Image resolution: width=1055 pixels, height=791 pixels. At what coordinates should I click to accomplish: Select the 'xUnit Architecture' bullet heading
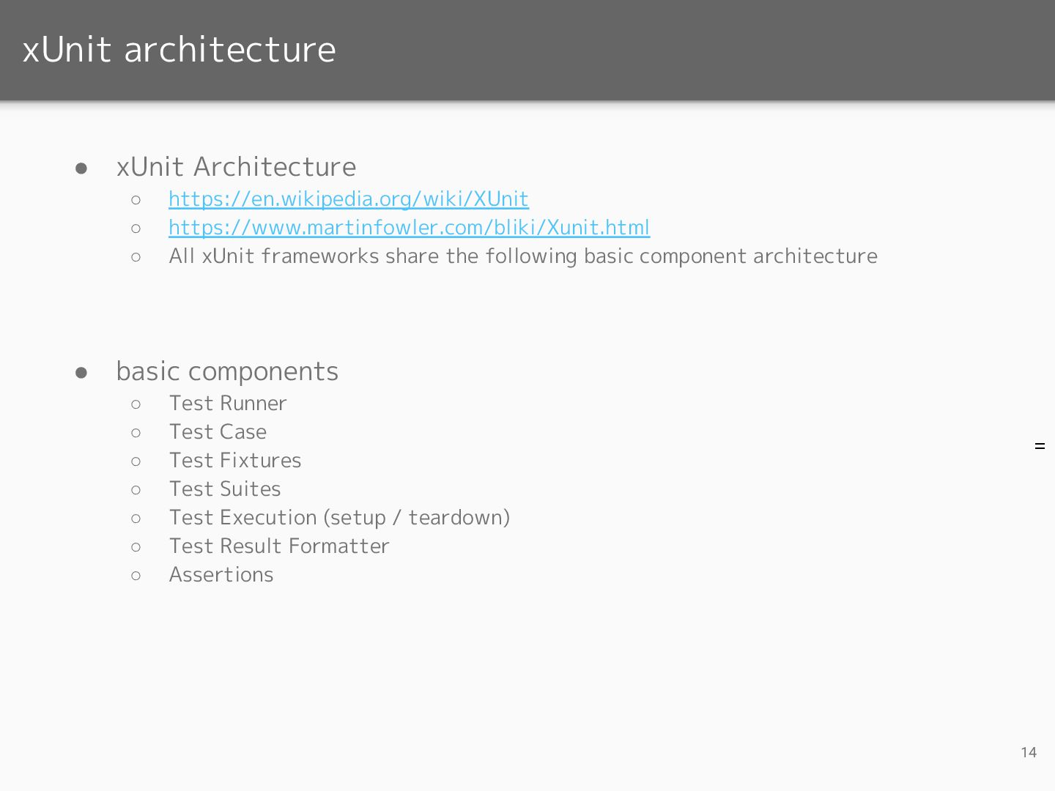pyautogui.click(x=236, y=167)
